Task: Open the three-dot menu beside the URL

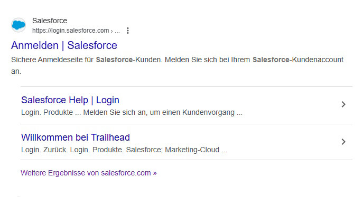Action: pos(128,31)
